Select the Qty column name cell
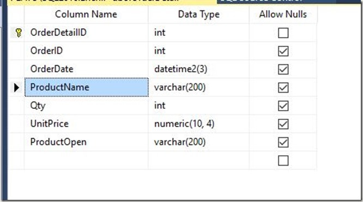This screenshot has height=202, width=363. pos(86,106)
